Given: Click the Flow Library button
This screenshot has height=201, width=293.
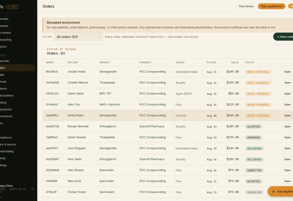Looking at the screenshot, I should 246,6.
